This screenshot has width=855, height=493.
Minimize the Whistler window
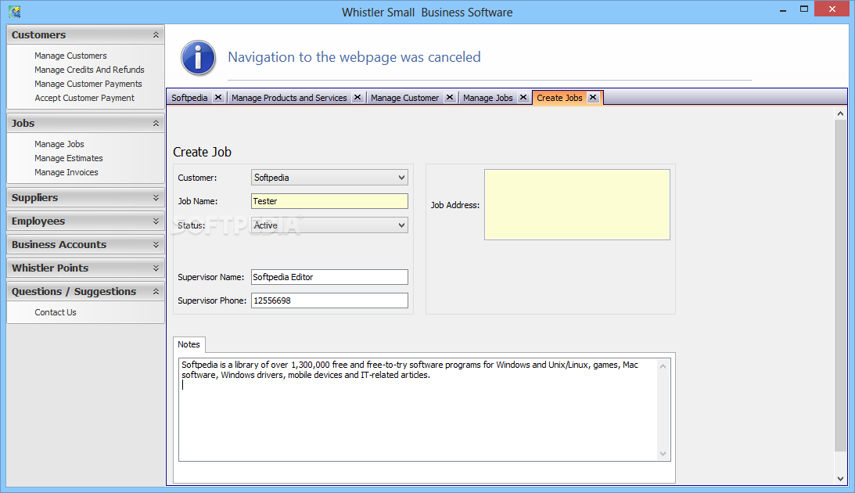coord(783,9)
